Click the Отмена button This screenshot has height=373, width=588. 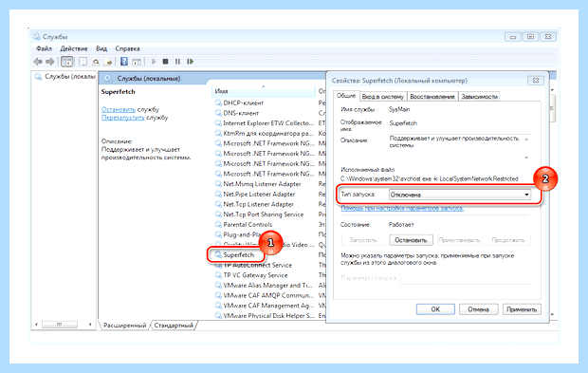(479, 309)
